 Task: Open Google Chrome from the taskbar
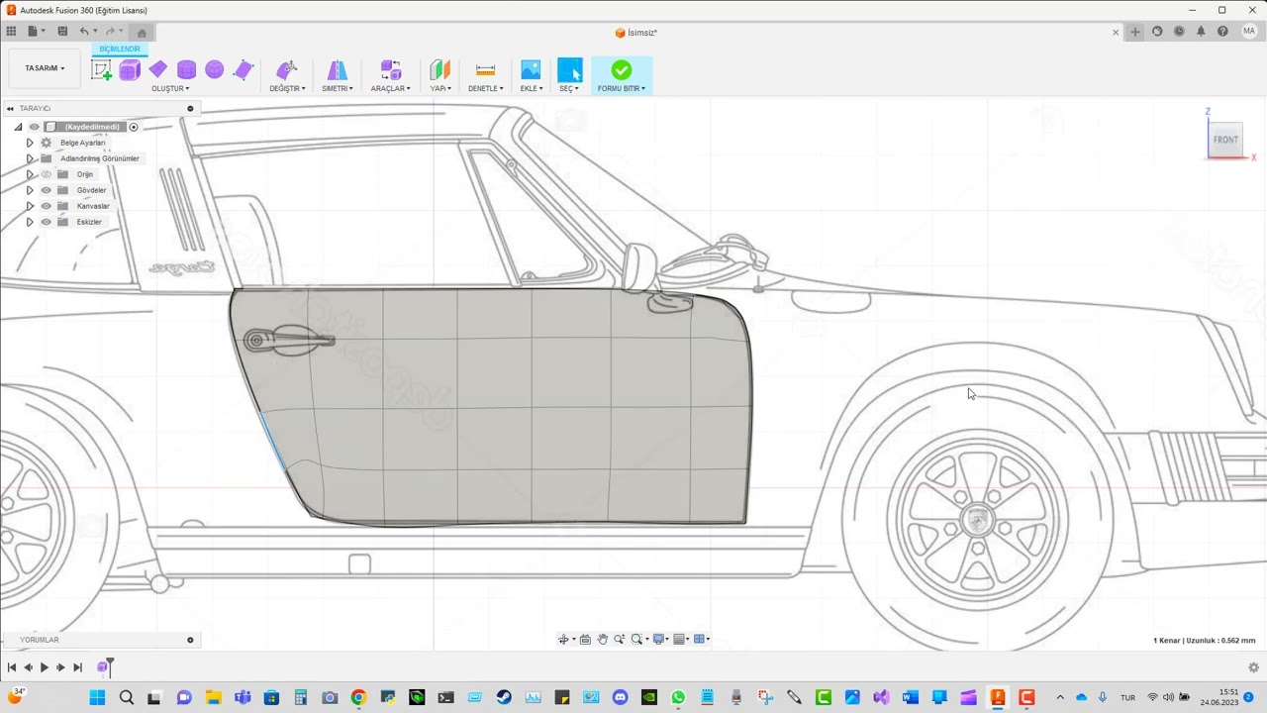click(358, 698)
